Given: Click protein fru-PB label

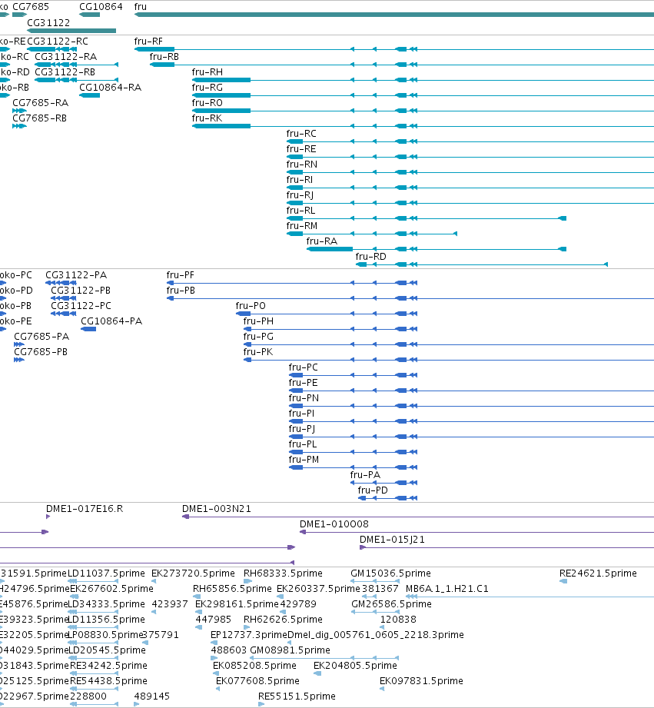Looking at the screenshot, I should (x=181, y=291).
